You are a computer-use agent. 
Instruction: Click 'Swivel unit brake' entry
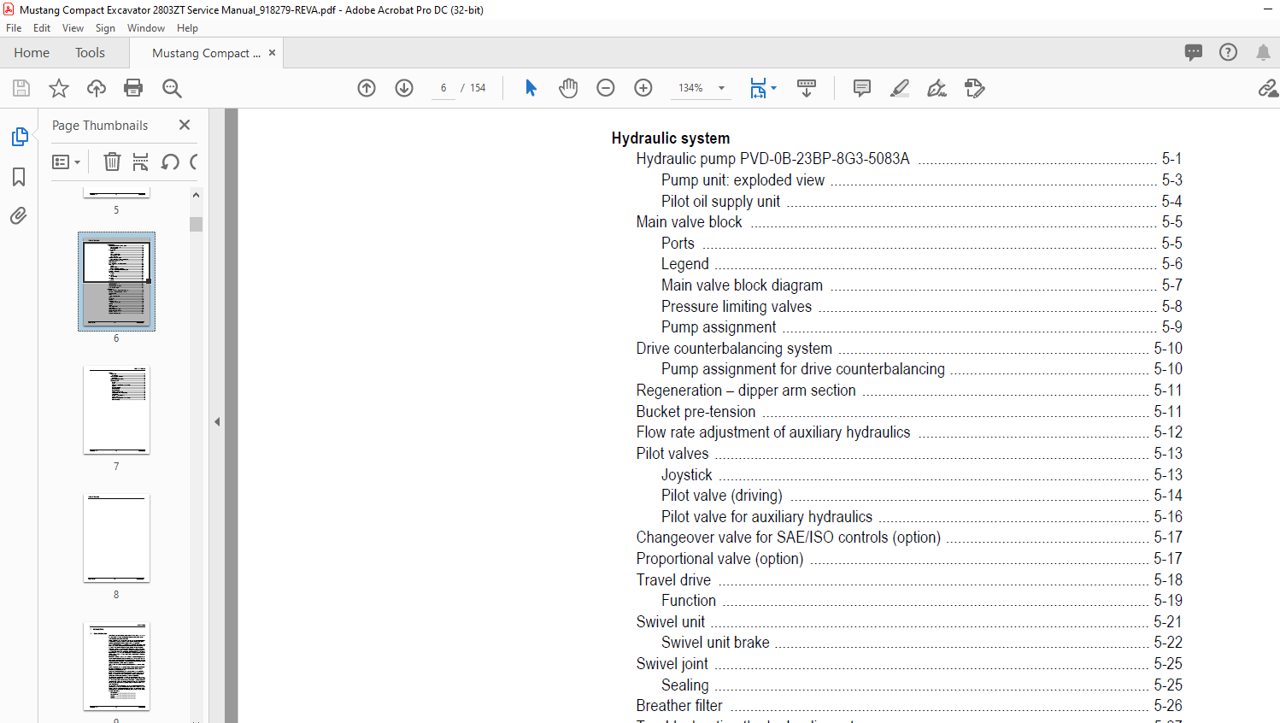coord(715,643)
